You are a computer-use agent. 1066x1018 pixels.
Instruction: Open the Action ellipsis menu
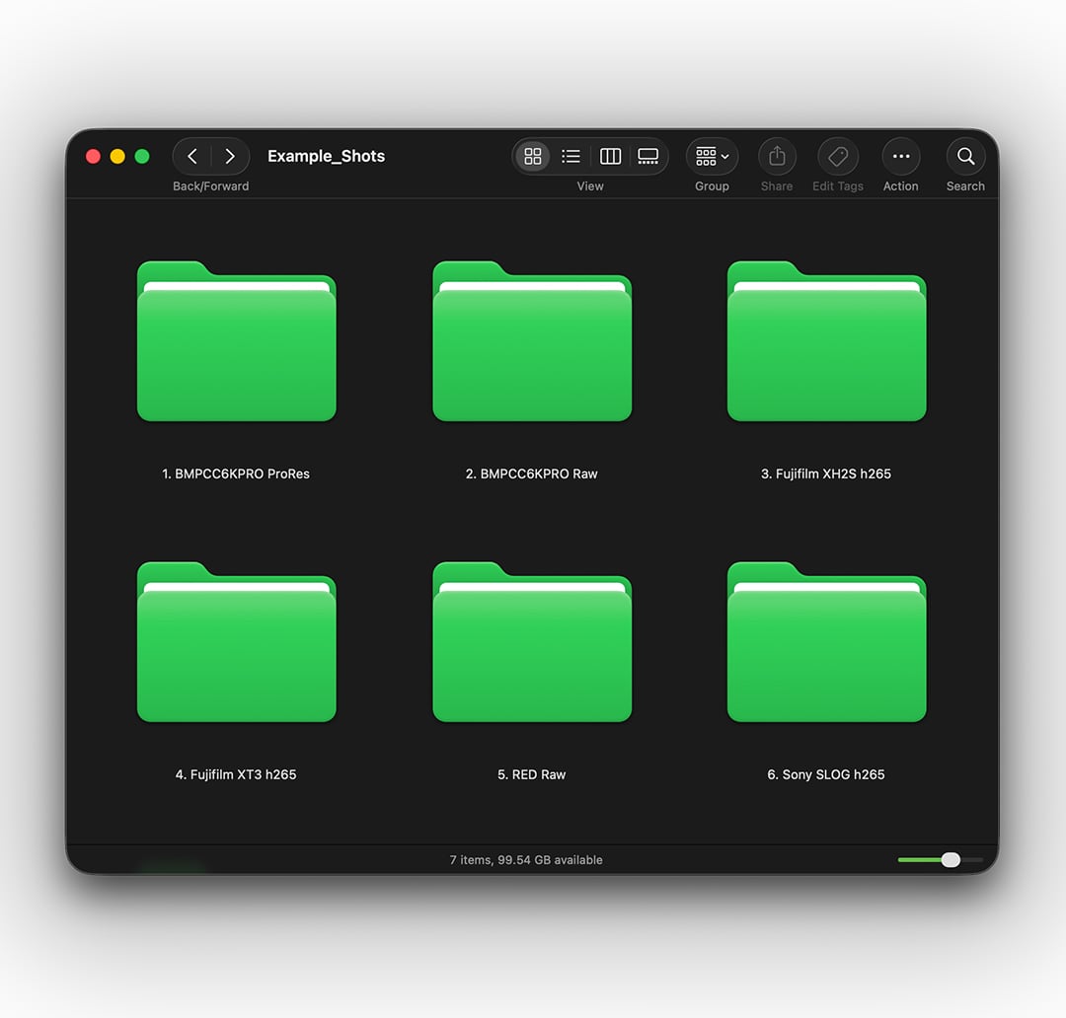click(x=900, y=156)
